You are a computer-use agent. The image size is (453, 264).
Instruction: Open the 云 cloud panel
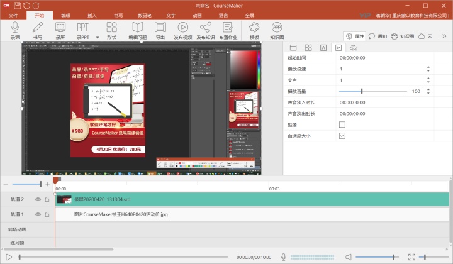coord(425,36)
